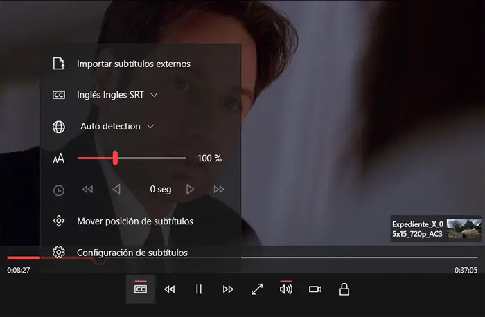
Task: Click single left triangle to decrease subtitle delay
Action: click(x=116, y=190)
